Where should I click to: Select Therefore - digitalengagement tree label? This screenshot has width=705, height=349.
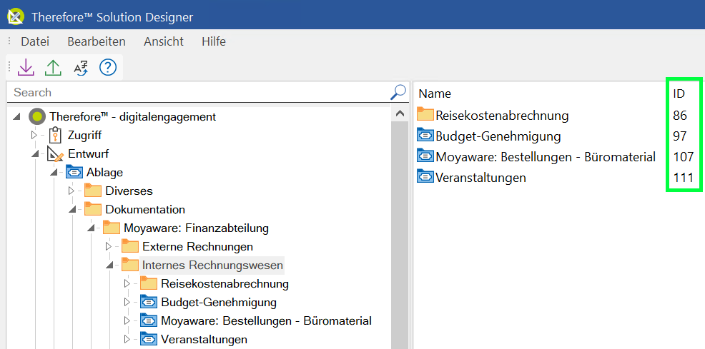point(133,117)
